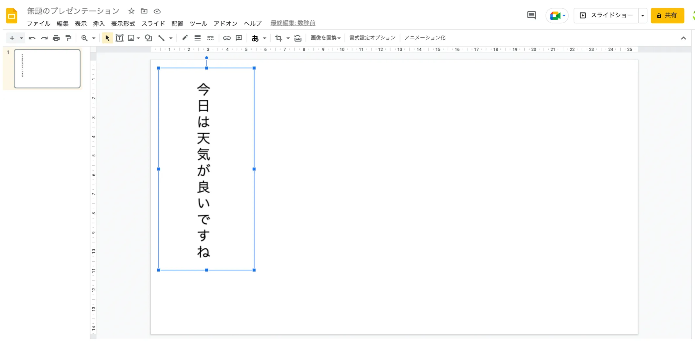698x344 pixels.
Task: Open the slideshow options dropdown arrow
Action: [x=643, y=15]
